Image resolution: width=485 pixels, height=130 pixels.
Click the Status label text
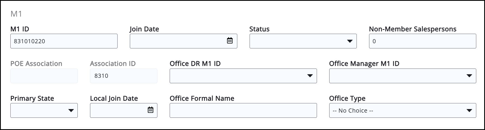pos(259,29)
